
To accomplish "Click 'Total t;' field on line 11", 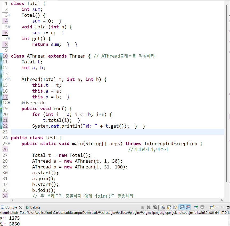I will tap(32, 62).
